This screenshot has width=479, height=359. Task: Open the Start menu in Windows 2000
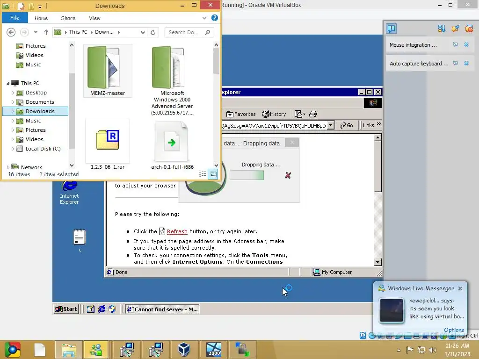click(66, 309)
